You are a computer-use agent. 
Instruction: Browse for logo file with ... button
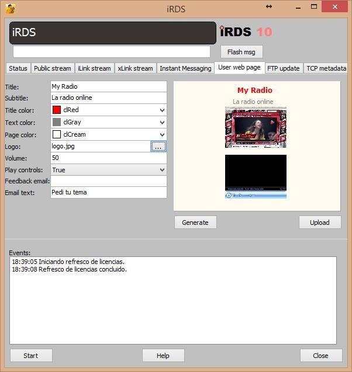pos(158,147)
